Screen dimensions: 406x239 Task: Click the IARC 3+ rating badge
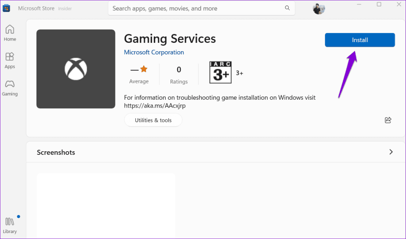click(x=220, y=72)
